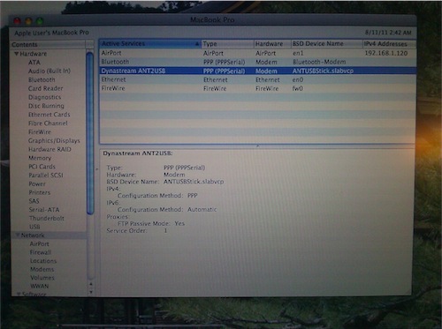The width and height of the screenshot is (442, 329).
Task: Open Graphics/Displays entry
Action: pyautogui.click(x=54, y=140)
